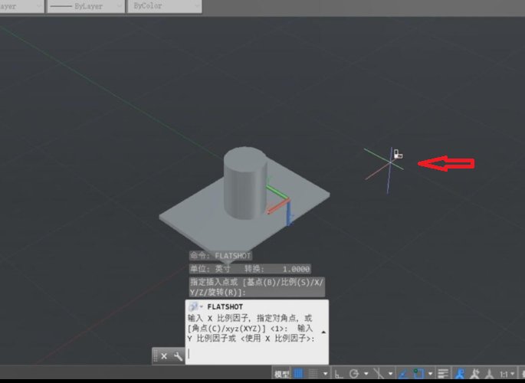Click the lineweight display icon
525x383 pixels.
443,375
